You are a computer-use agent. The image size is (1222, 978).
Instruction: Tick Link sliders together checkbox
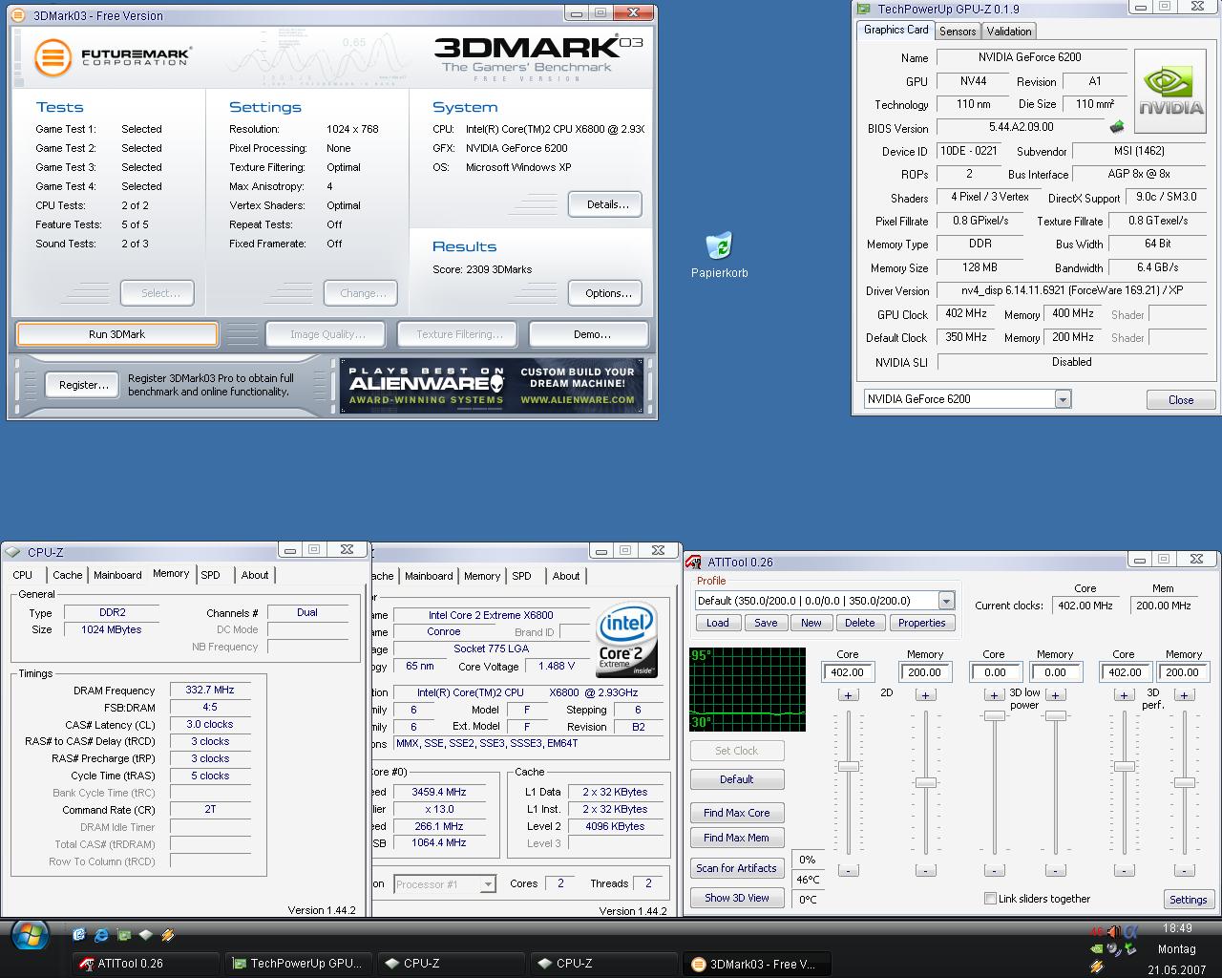tap(990, 899)
